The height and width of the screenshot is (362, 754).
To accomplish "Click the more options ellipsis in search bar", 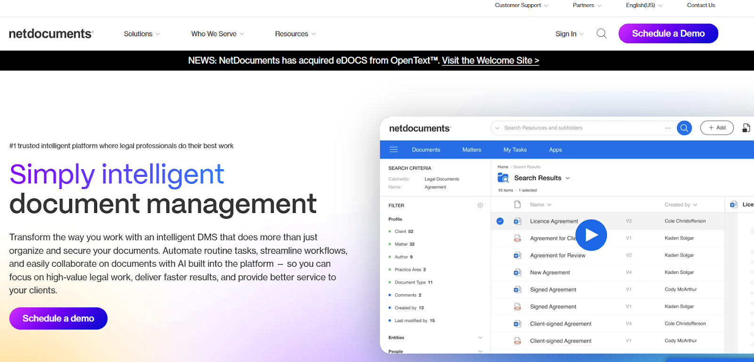I will pos(668,128).
